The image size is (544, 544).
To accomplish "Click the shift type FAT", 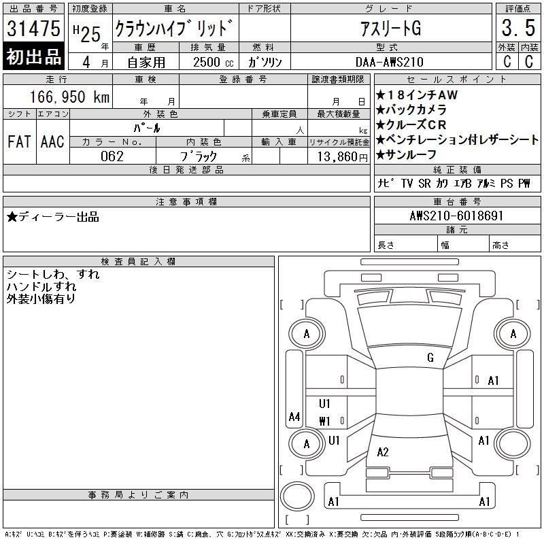I will click(19, 141).
